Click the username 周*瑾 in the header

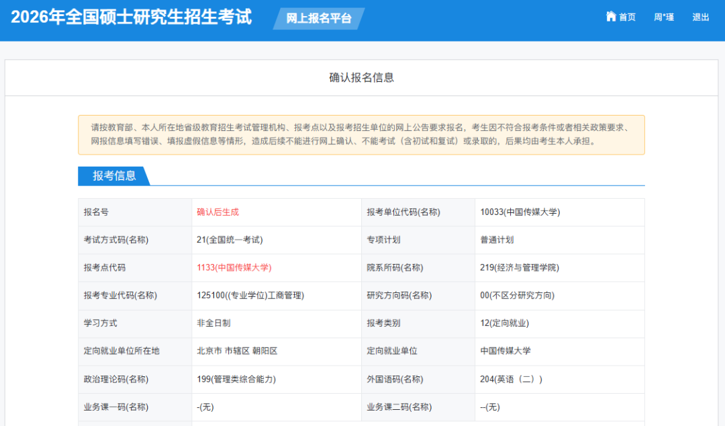(x=663, y=17)
